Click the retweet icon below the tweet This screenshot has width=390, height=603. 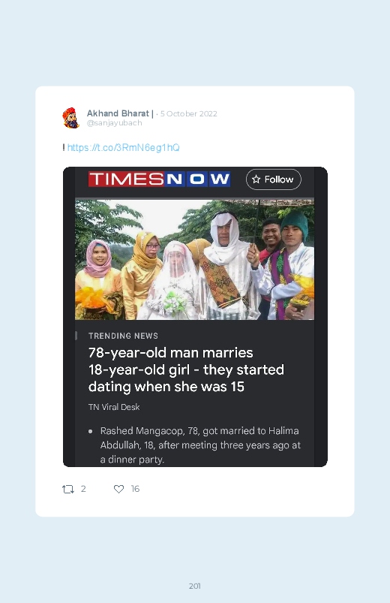pos(68,489)
